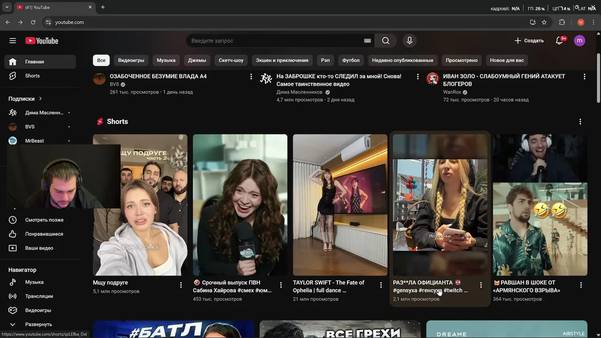The width and height of the screenshot is (601, 338).
Task: Open the on-screen keyboard icon in search box
Action: pos(367,41)
